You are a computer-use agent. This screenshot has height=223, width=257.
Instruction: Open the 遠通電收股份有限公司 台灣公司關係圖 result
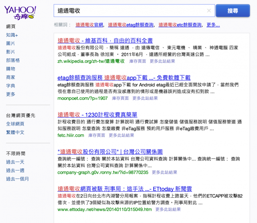110,152
